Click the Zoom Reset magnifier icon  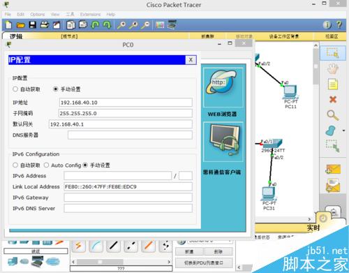133,24
